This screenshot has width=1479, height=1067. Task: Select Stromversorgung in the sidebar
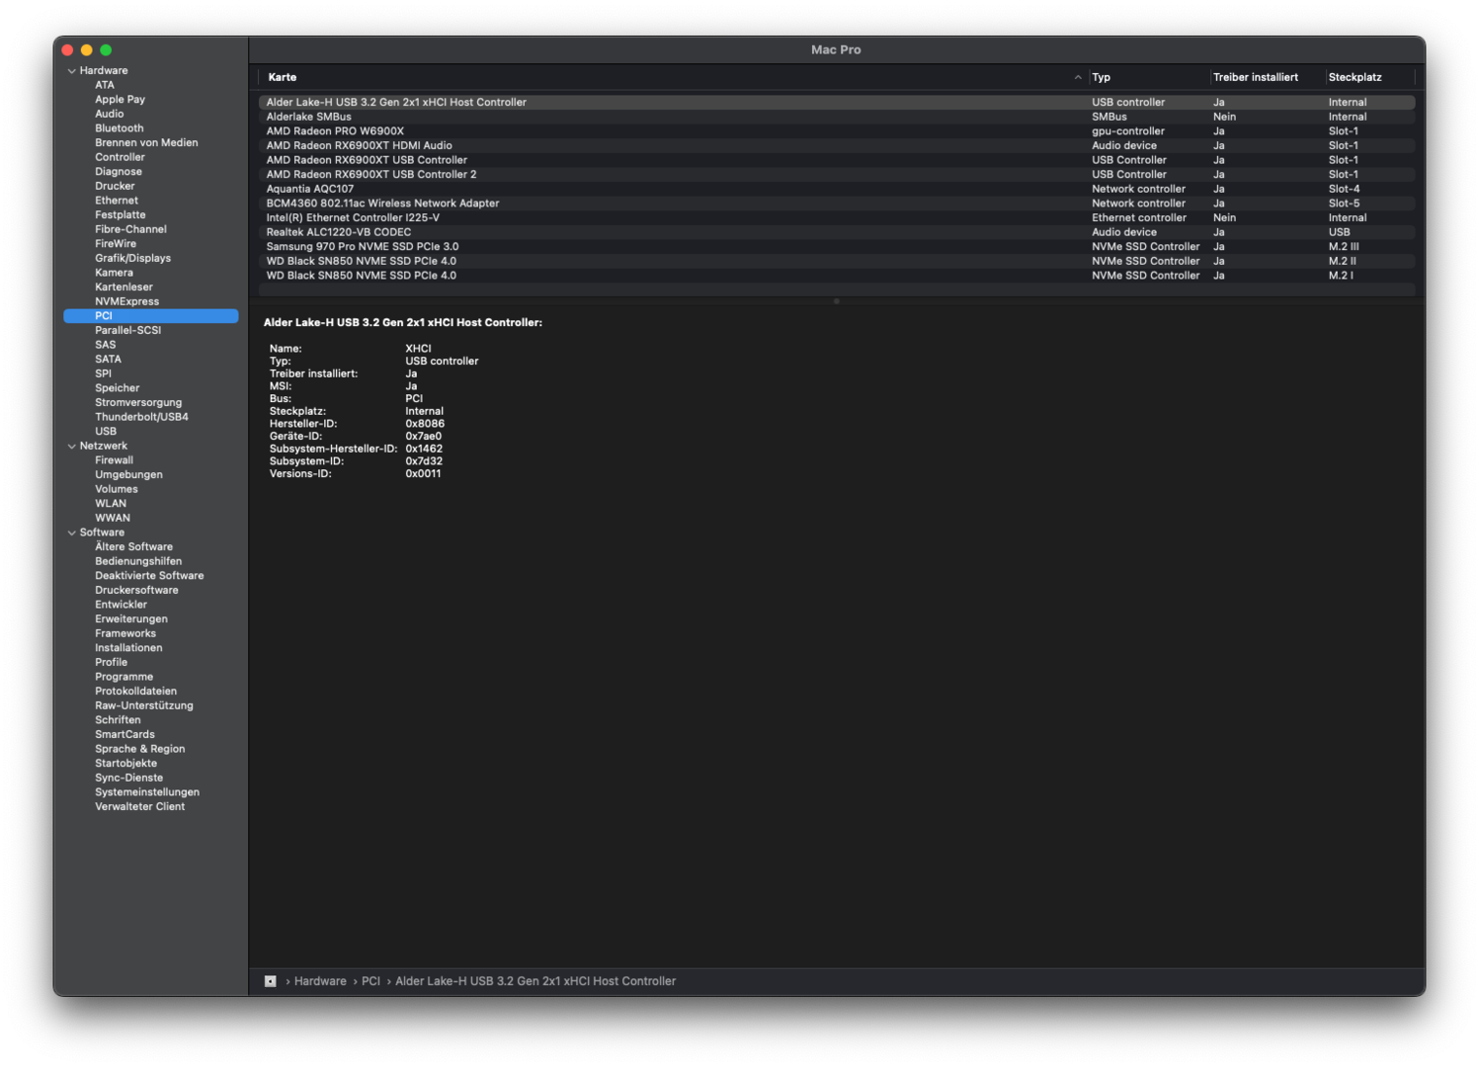coord(138,403)
